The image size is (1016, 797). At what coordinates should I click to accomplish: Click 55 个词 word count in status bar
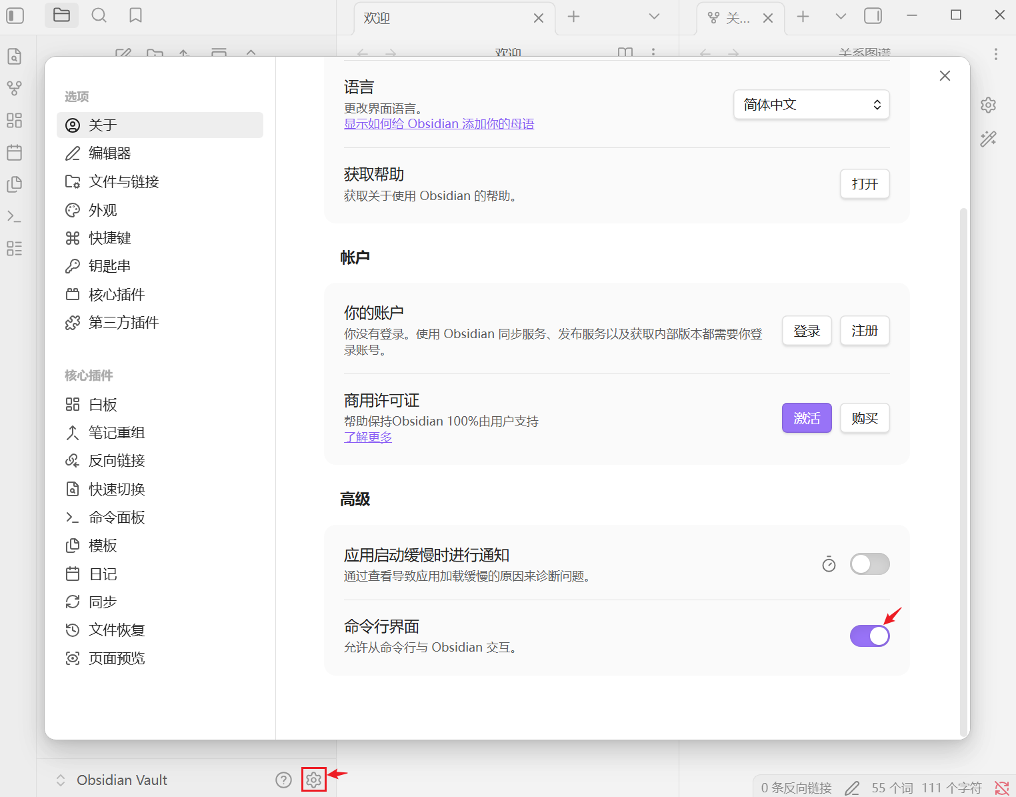pos(892,788)
